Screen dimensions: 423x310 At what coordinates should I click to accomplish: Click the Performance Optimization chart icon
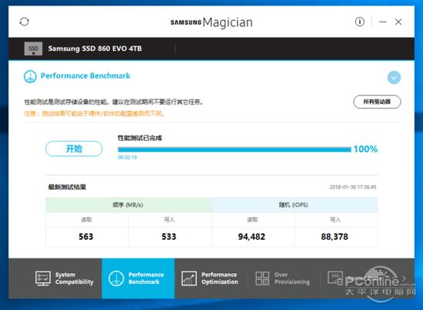[189, 278]
